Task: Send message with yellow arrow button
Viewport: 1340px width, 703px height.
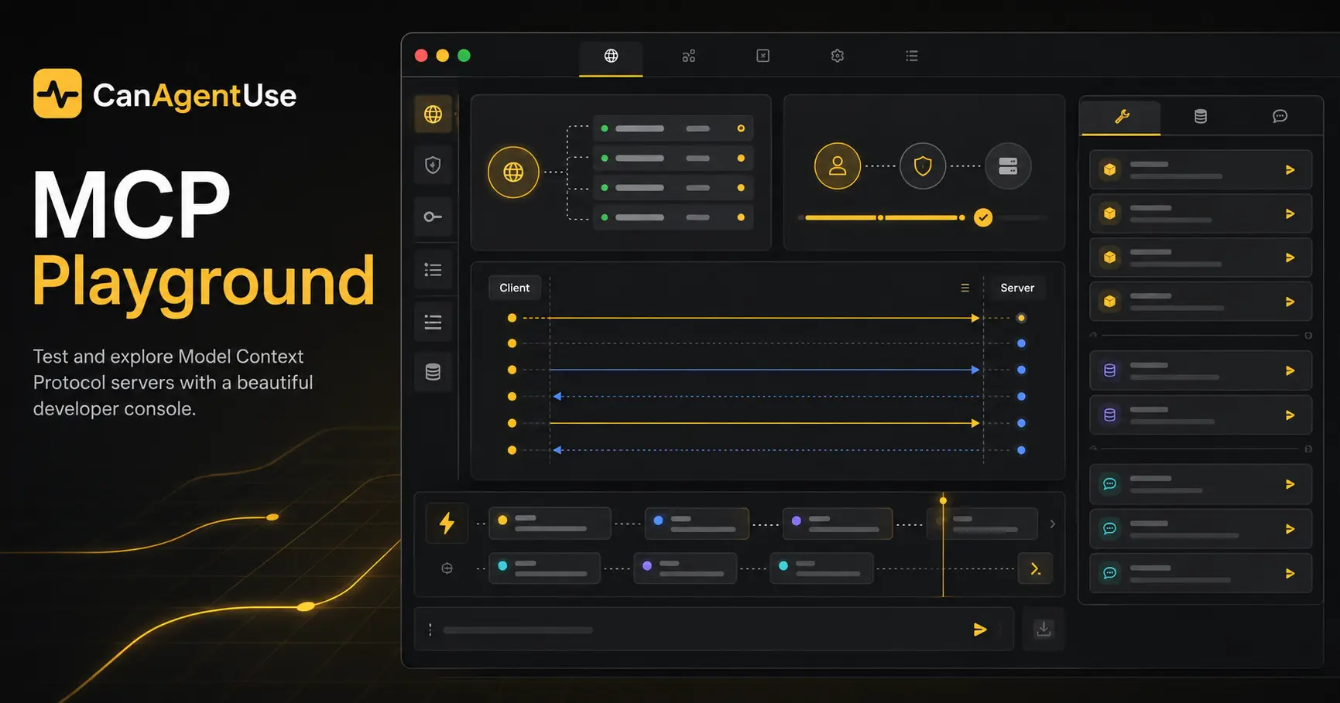Action: 980,630
